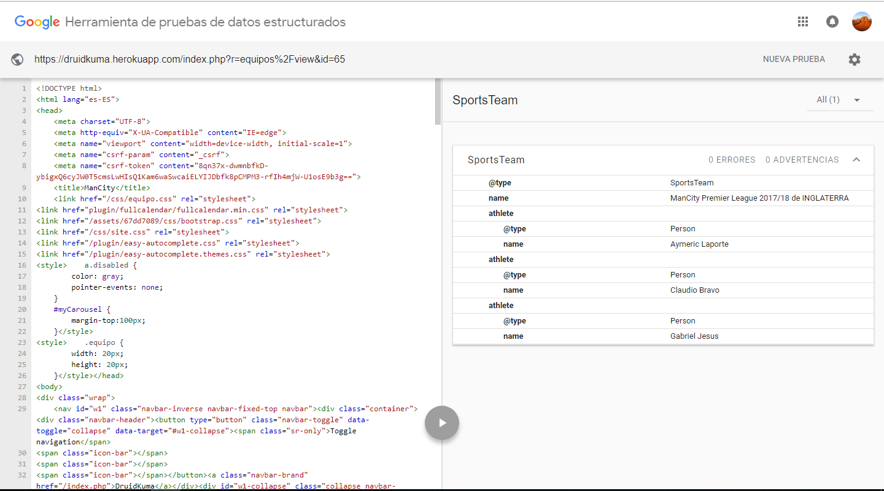Click the <body> code line
884x491 pixels.
pos(49,387)
